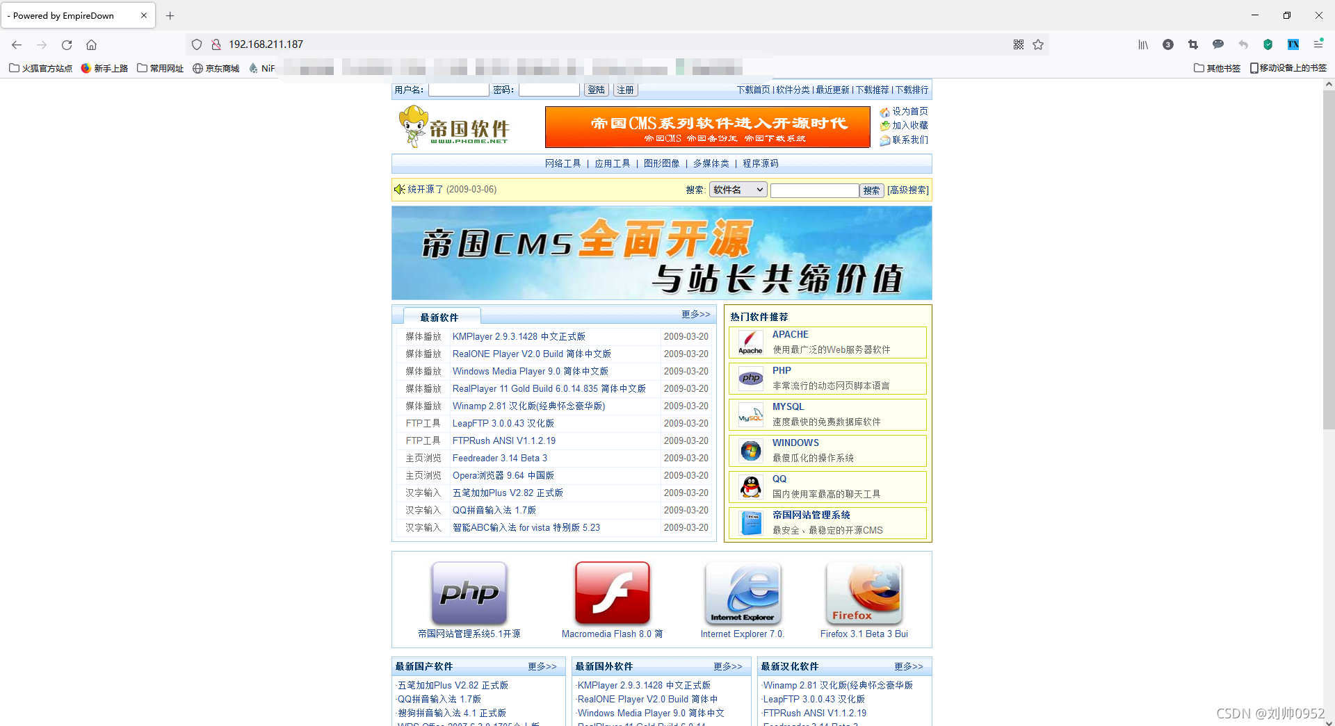Image resolution: width=1335 pixels, height=726 pixels.
Task: Click the 登陆 login button
Action: coord(596,90)
